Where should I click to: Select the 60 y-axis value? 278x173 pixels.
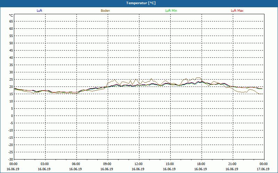tap(11, 29)
